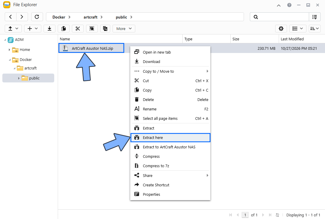
Task: Select Open in new tab
Action: click(x=170, y=52)
